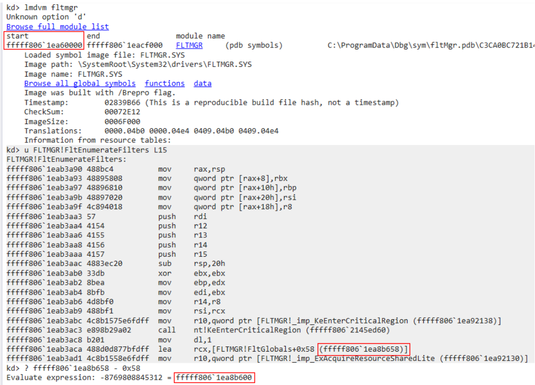
Task: Click the Browse full module list link
Action: pyautogui.click(x=57, y=27)
